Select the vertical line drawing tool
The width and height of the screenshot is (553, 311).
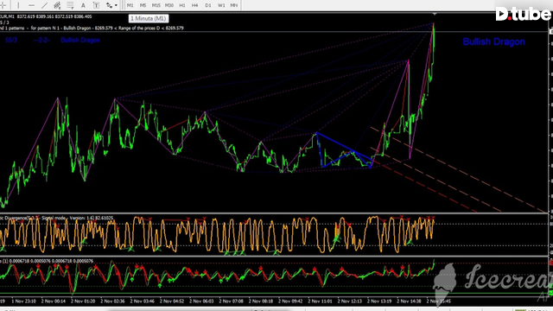point(18,5)
